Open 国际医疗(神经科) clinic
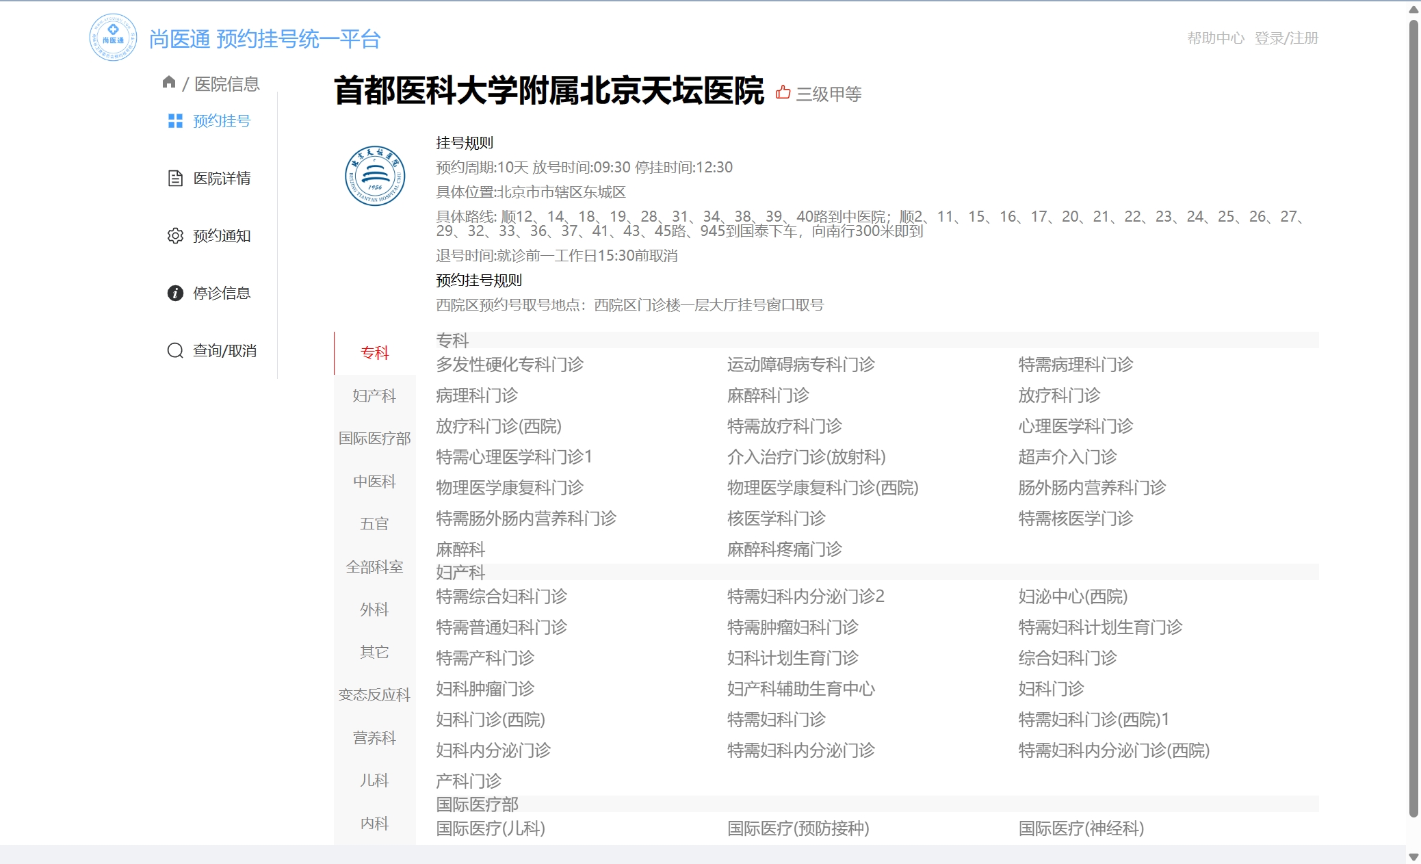 (x=1081, y=828)
